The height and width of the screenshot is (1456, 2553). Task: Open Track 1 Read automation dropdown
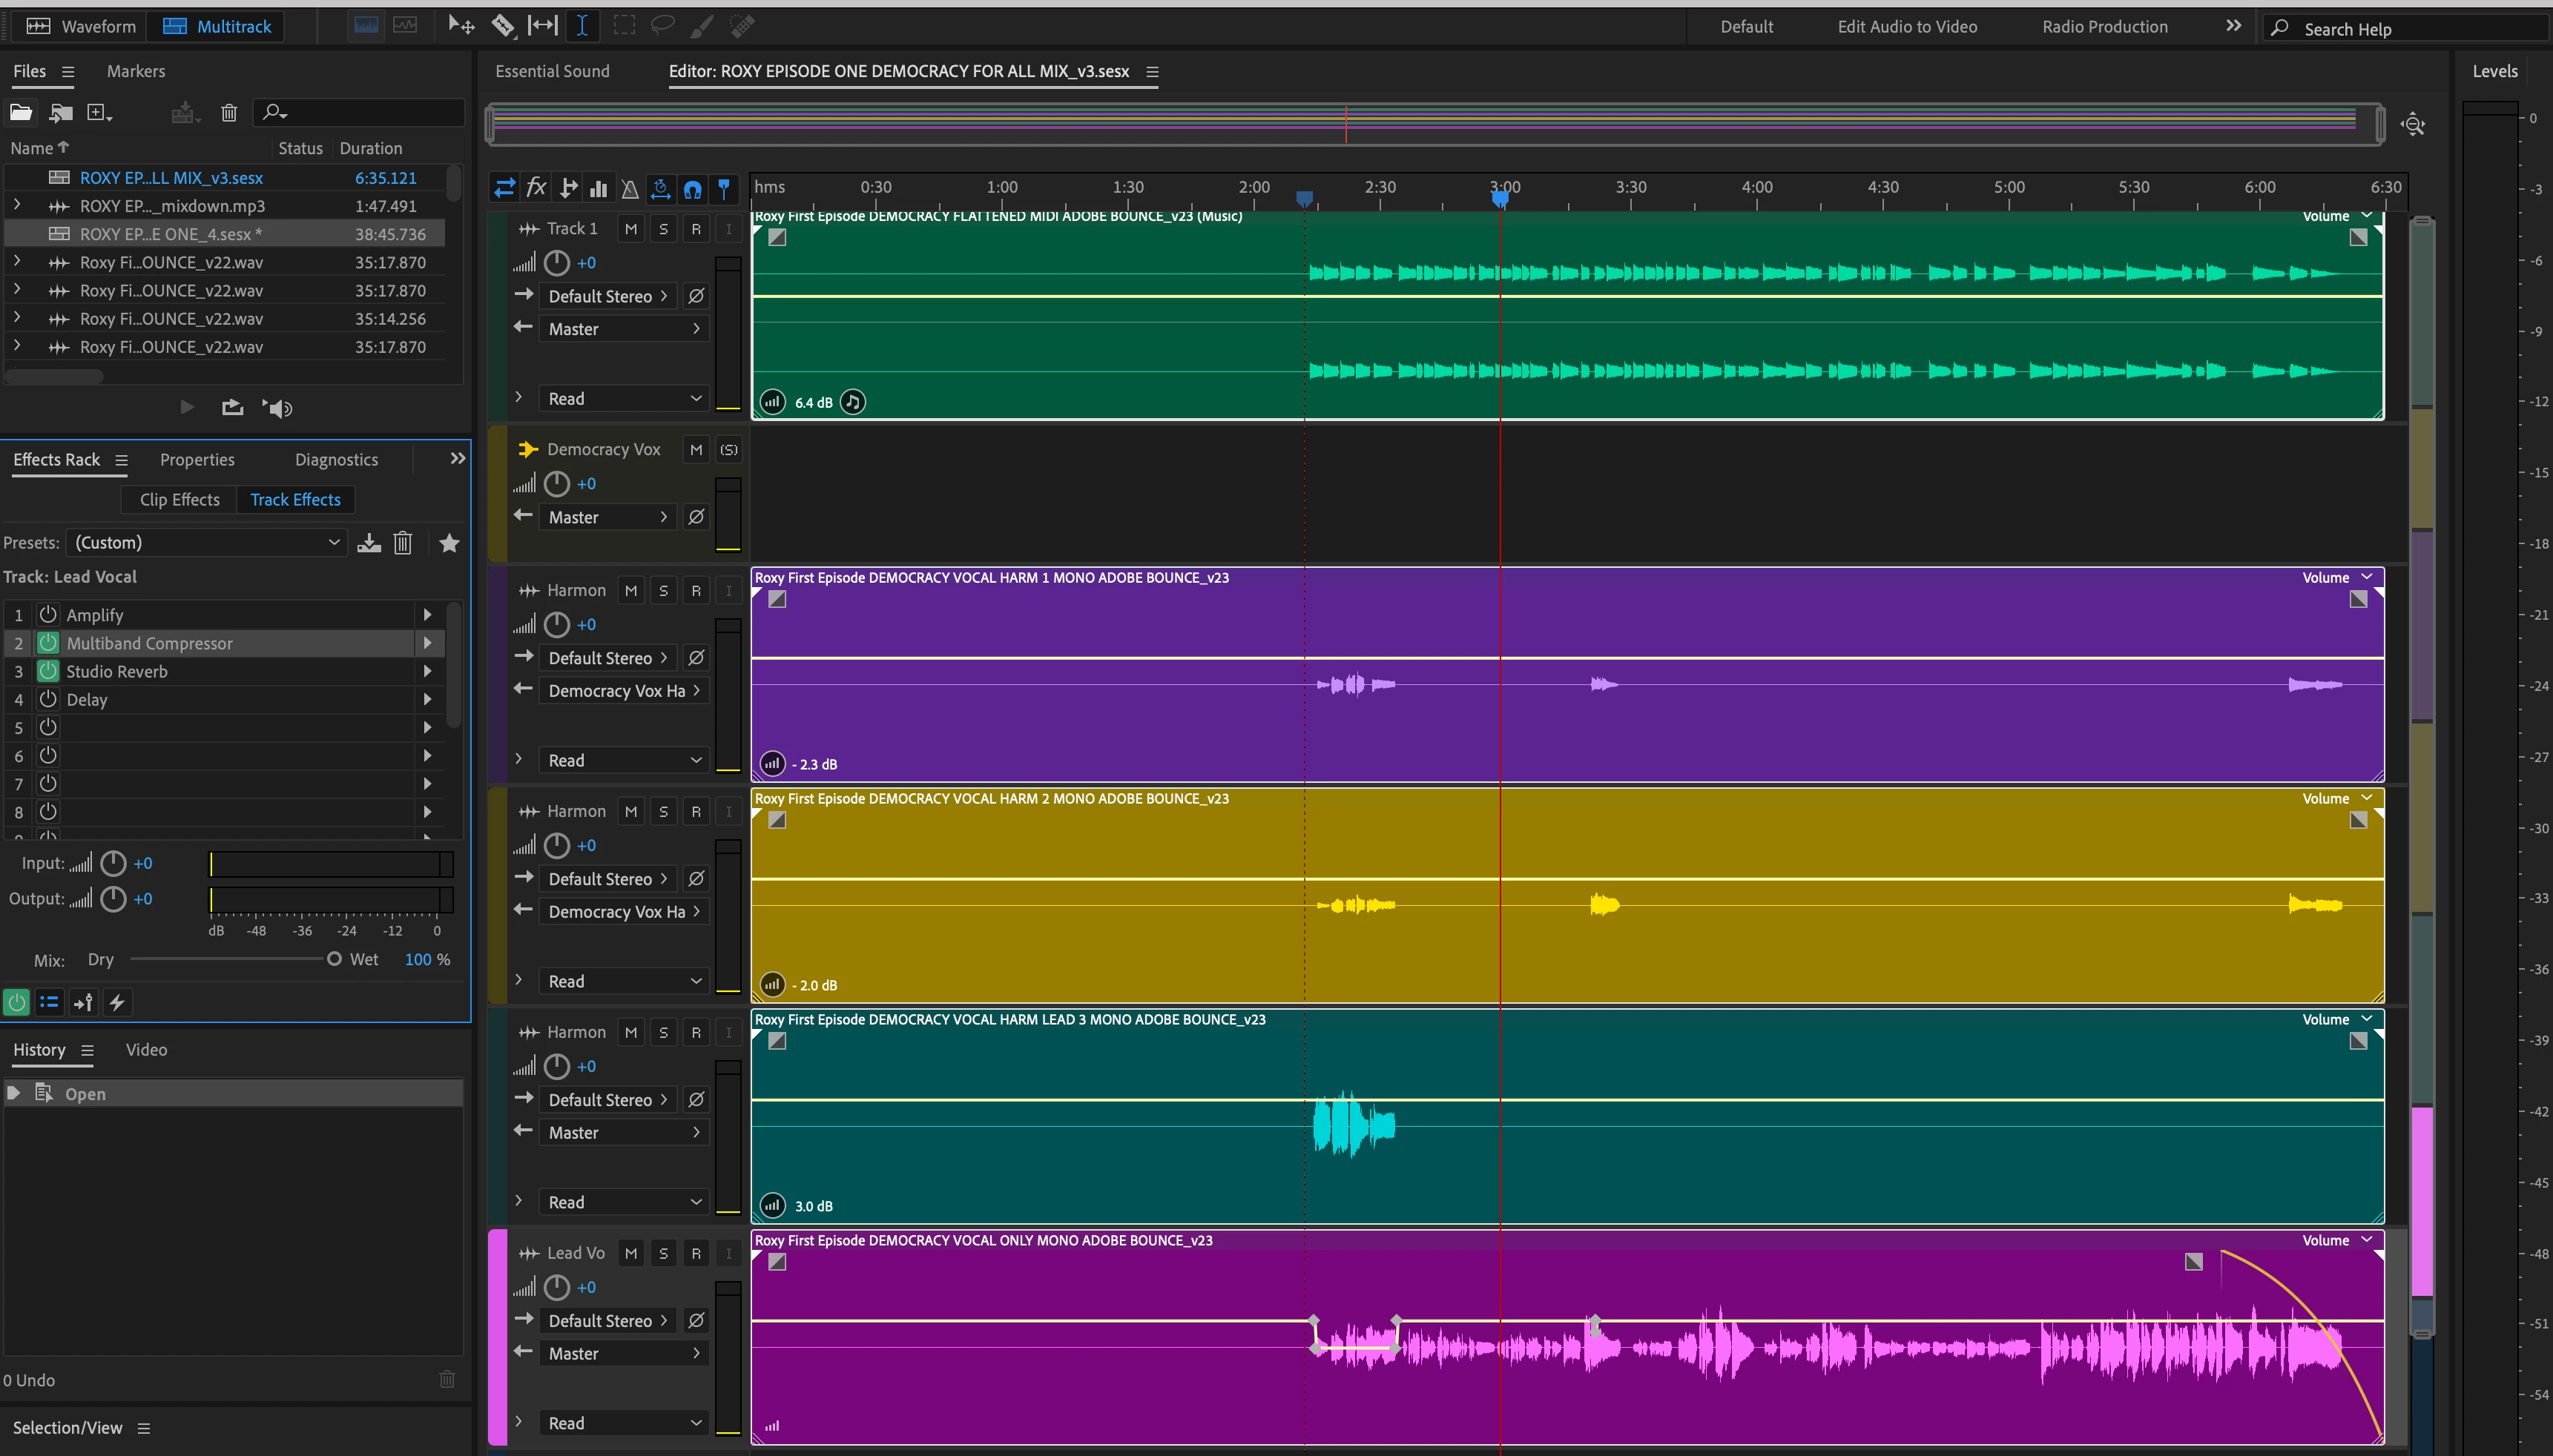[x=623, y=398]
